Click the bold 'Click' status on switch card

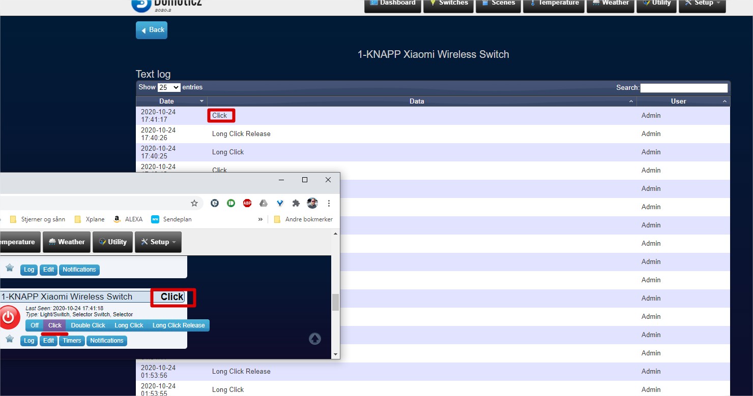(x=172, y=297)
